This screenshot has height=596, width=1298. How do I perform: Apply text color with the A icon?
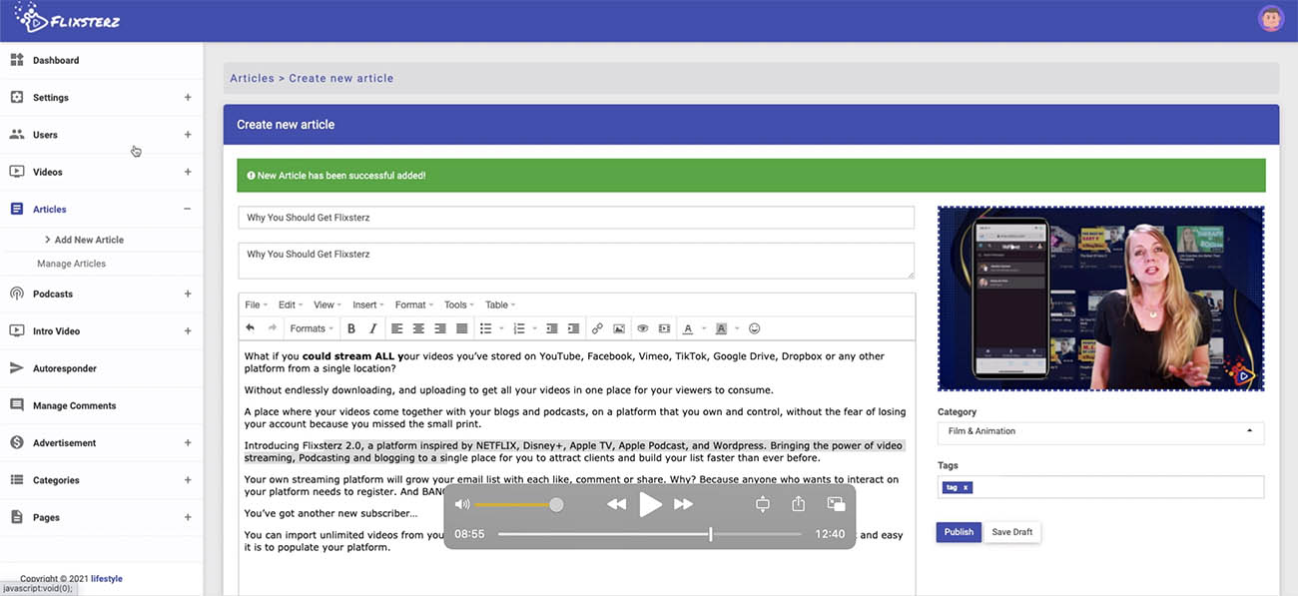687,328
